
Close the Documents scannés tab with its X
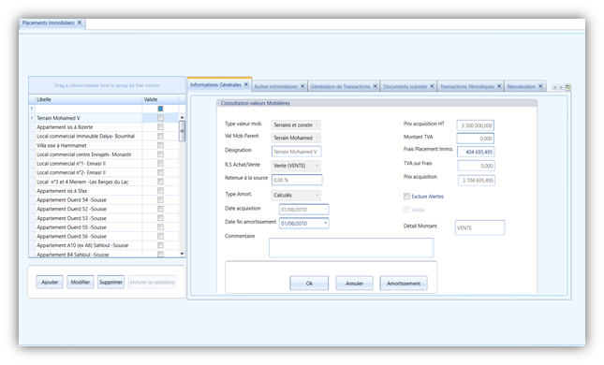(433, 86)
